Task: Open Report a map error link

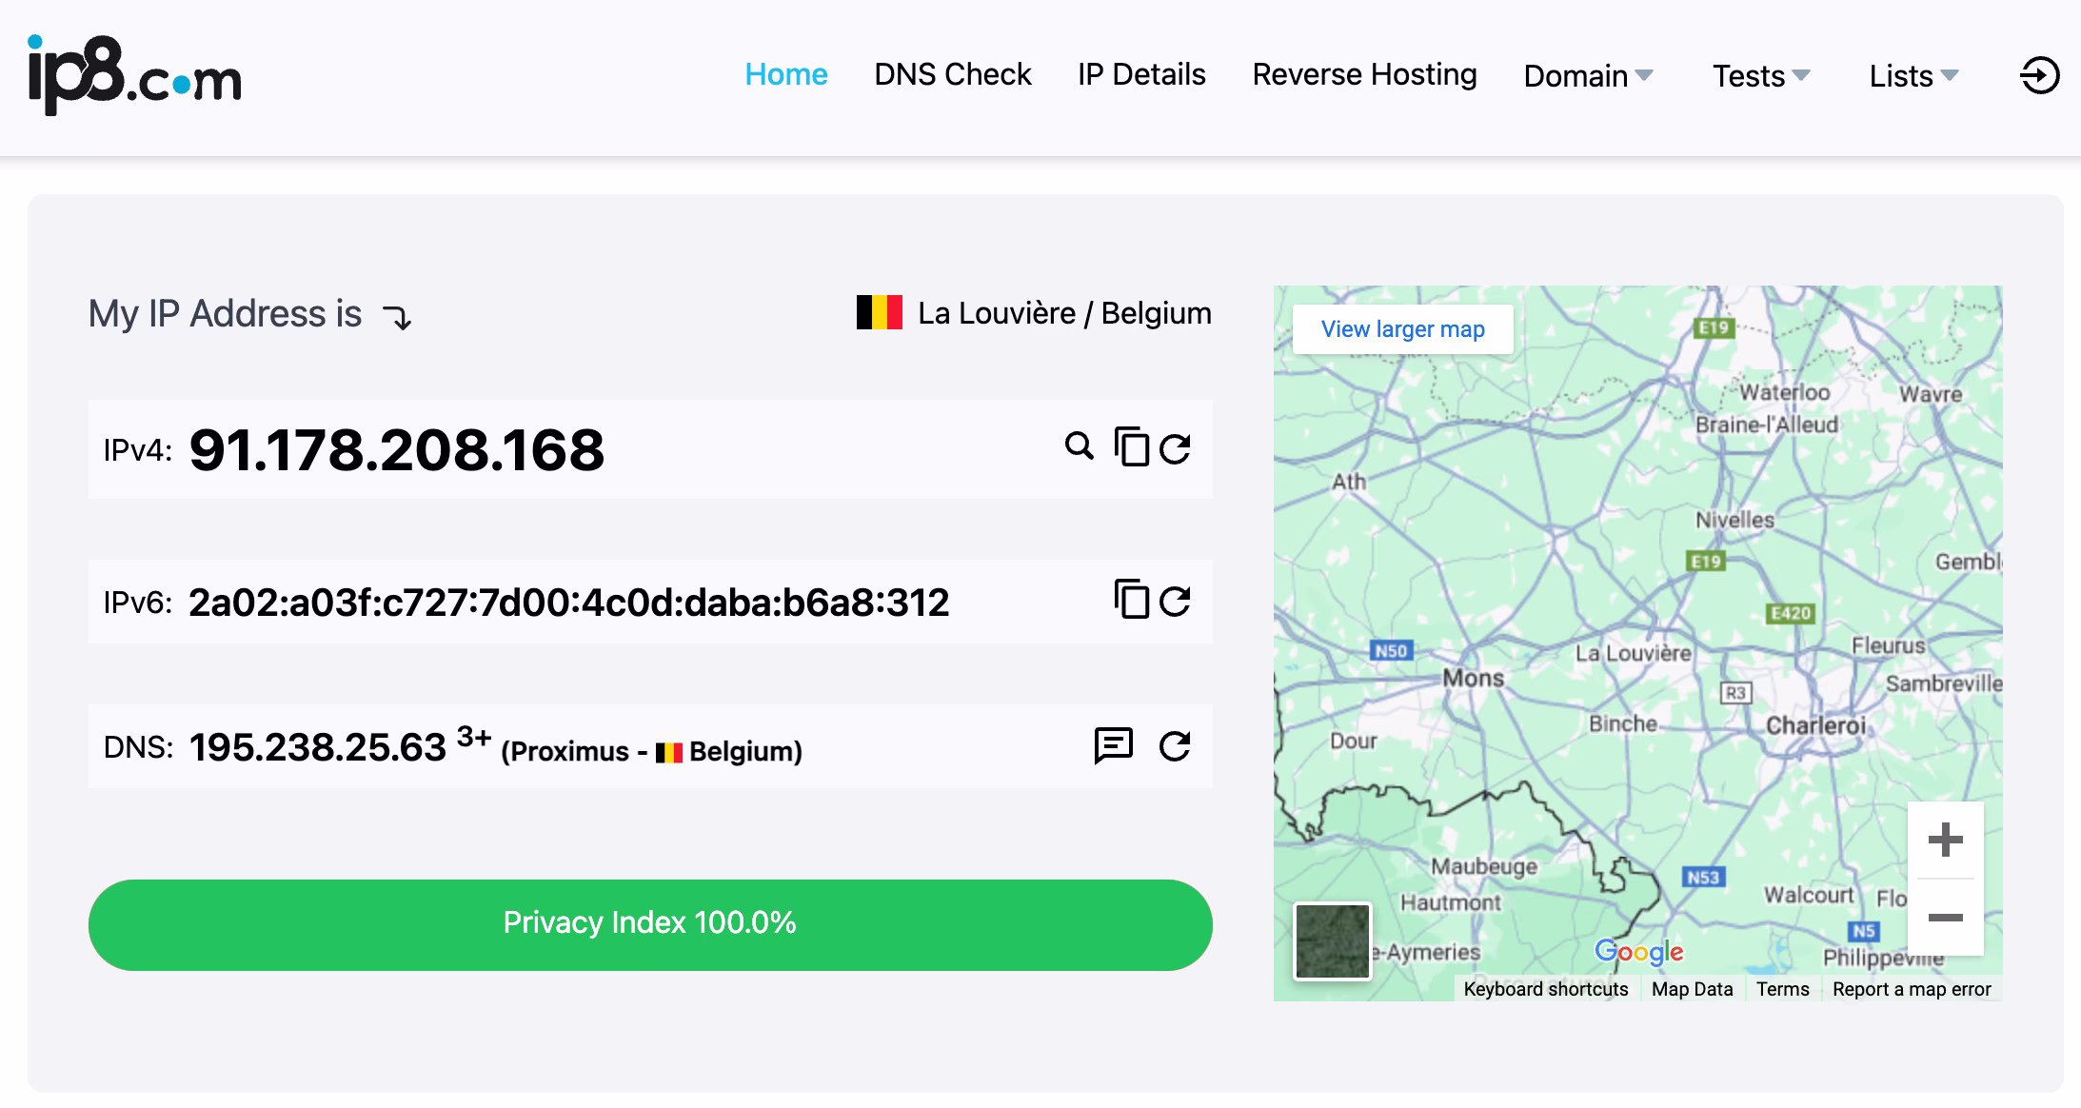Action: (1910, 989)
